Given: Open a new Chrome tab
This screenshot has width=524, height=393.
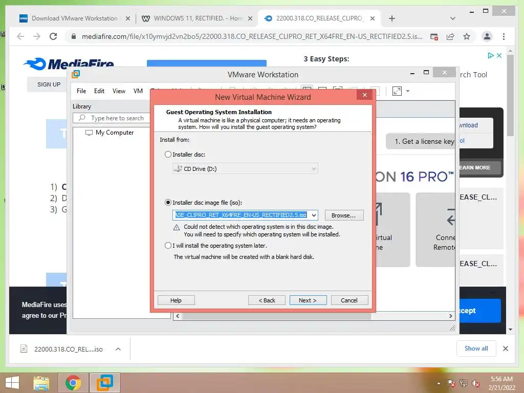Looking at the screenshot, I should 392,18.
